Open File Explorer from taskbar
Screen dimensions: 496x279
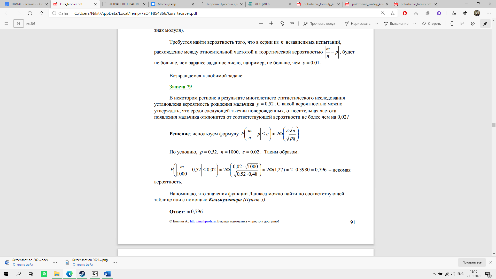click(x=57, y=274)
